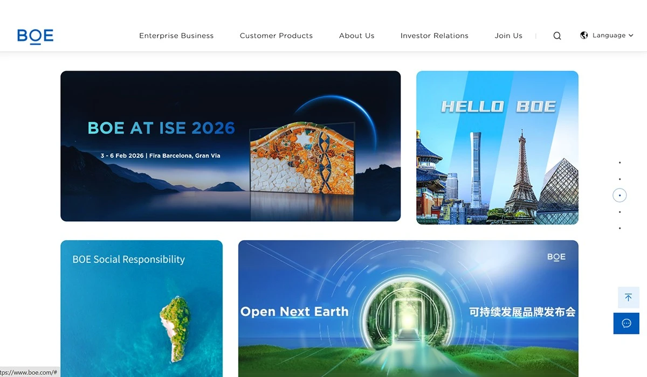
Task: Click the back-to-top arrow button
Action: pos(628,297)
